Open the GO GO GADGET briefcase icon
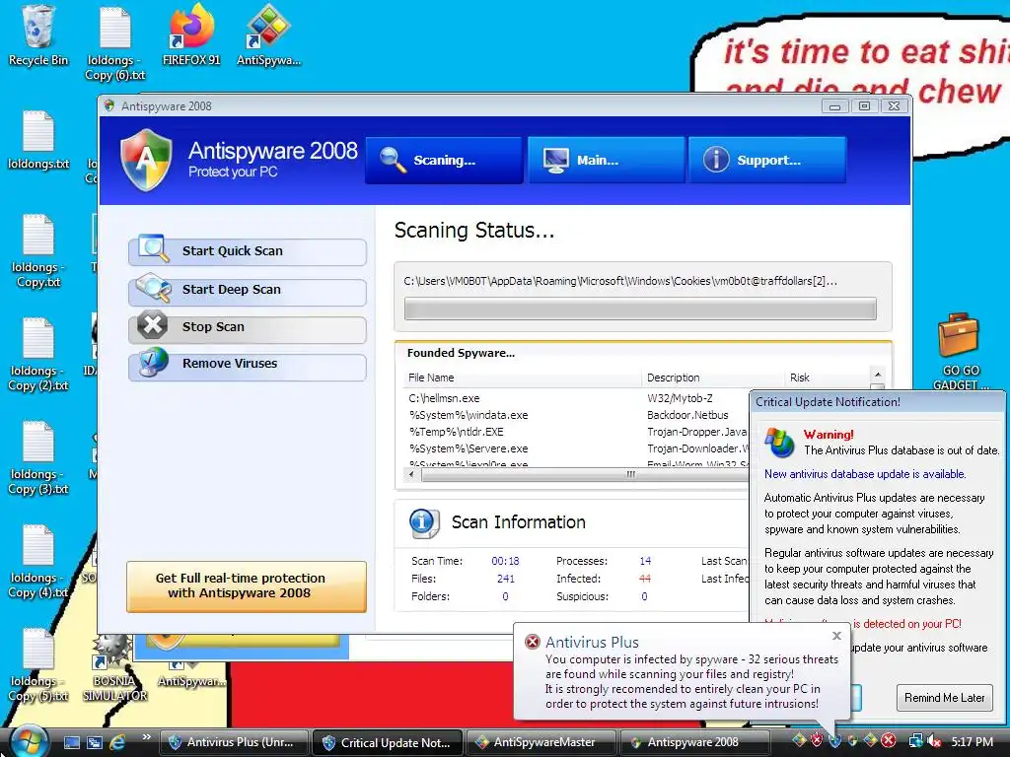The height and width of the screenshot is (757, 1010). [960, 352]
